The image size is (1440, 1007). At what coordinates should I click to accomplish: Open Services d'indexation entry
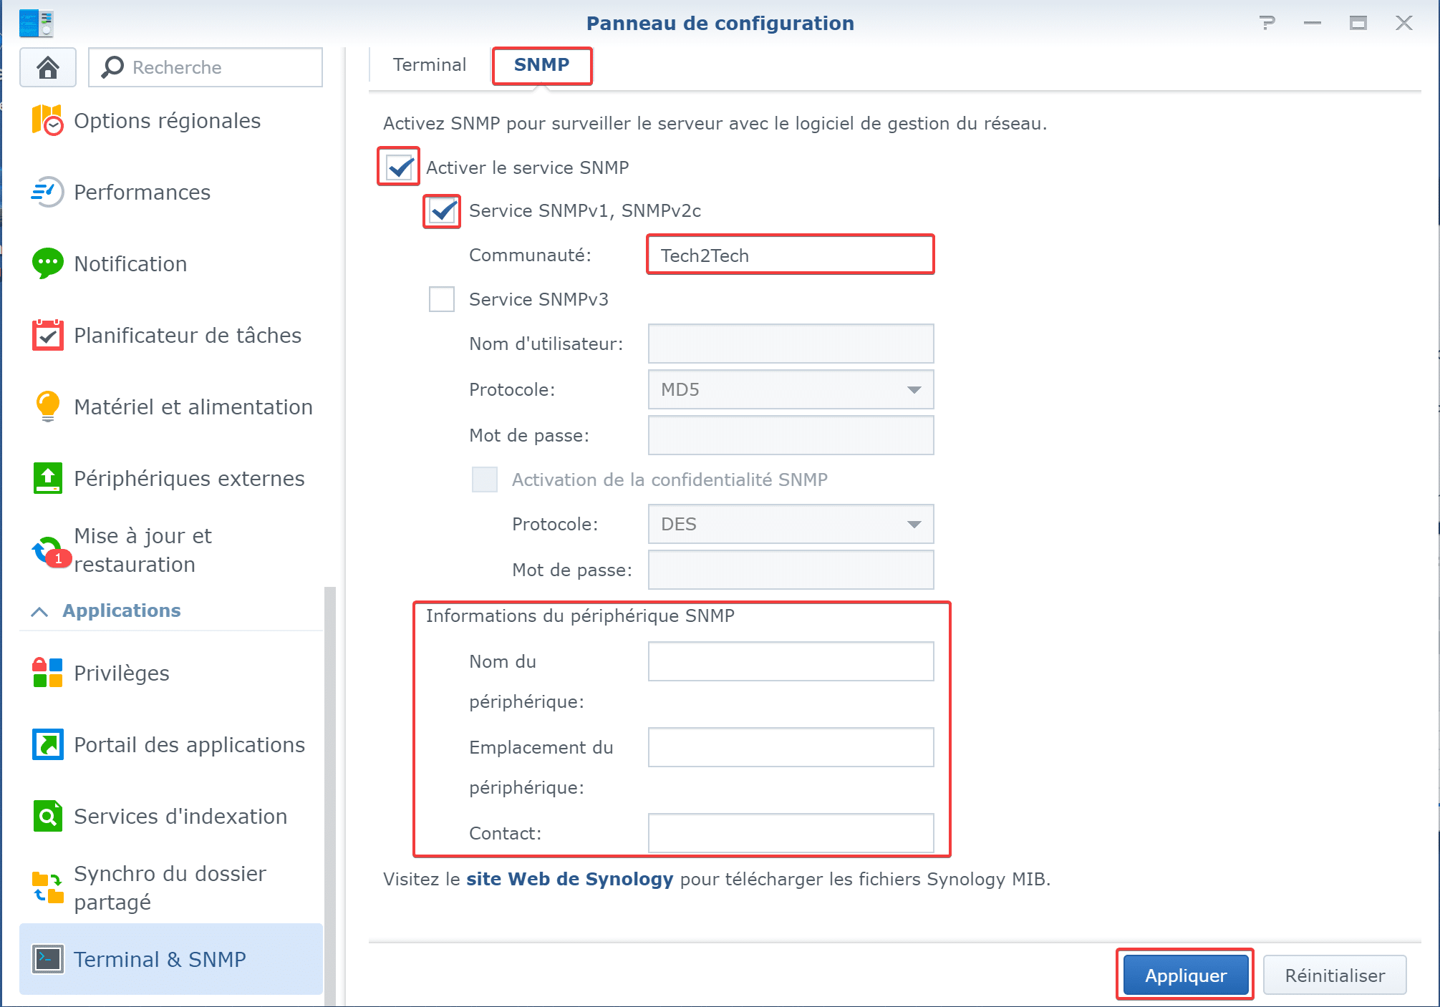(180, 816)
